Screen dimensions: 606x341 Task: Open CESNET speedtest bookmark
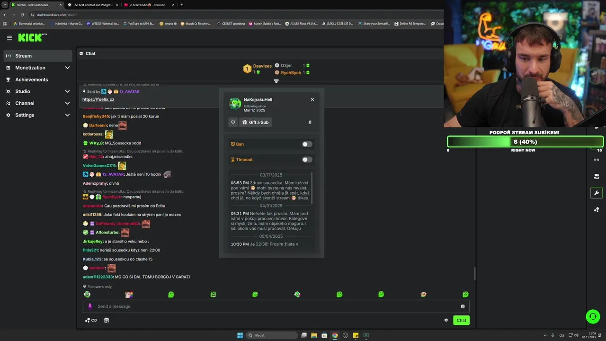click(231, 23)
